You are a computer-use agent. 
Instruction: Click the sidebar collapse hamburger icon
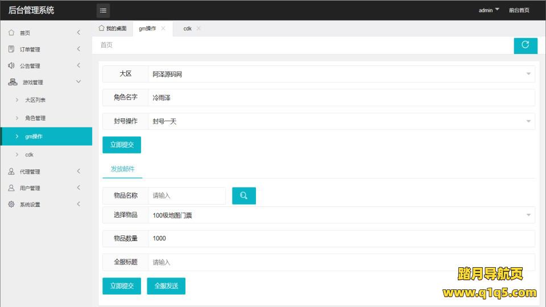103,10
